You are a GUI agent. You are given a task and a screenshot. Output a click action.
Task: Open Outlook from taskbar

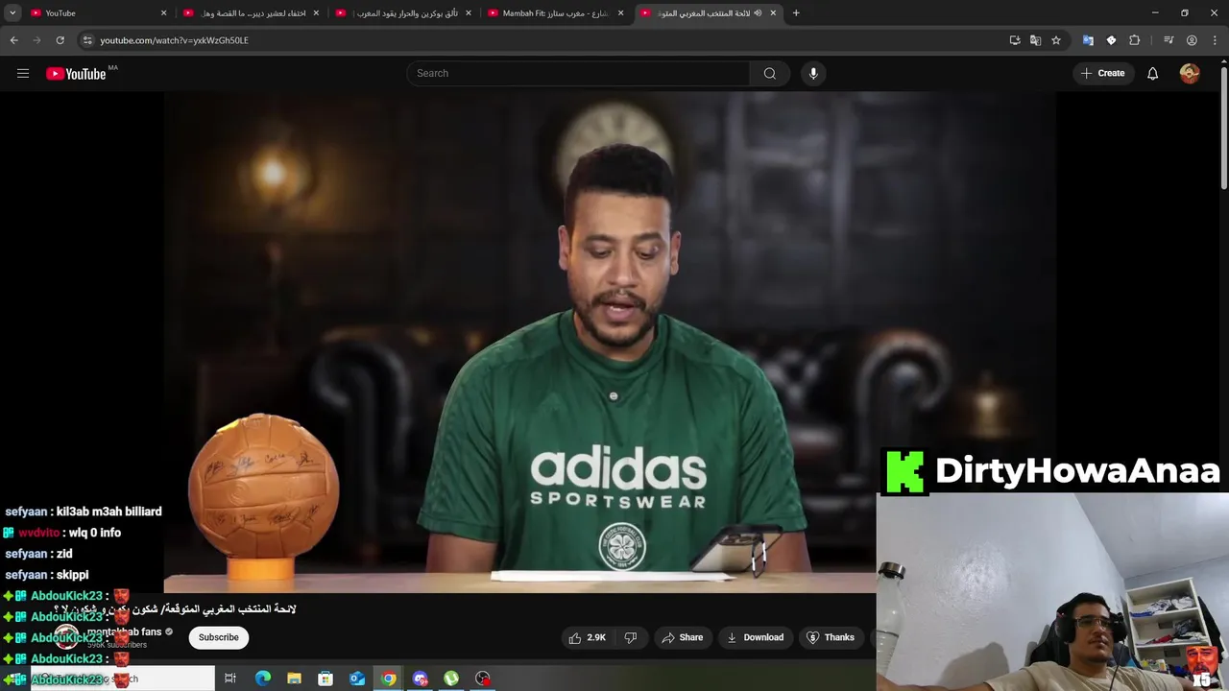(357, 679)
